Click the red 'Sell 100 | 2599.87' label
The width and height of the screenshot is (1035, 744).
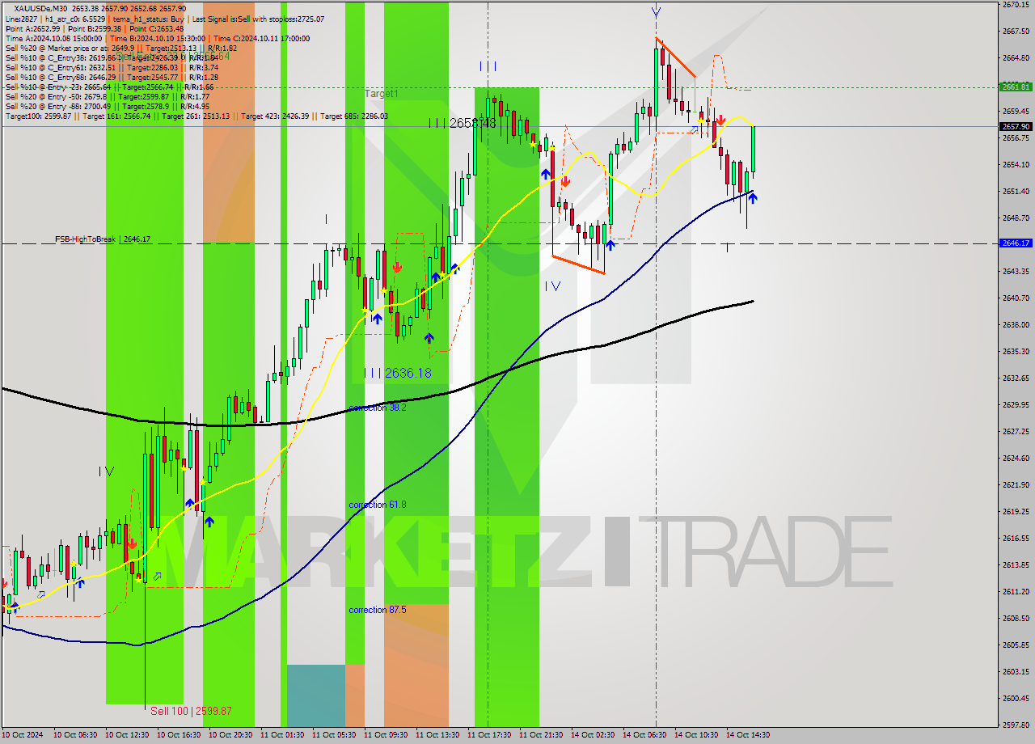(x=191, y=711)
